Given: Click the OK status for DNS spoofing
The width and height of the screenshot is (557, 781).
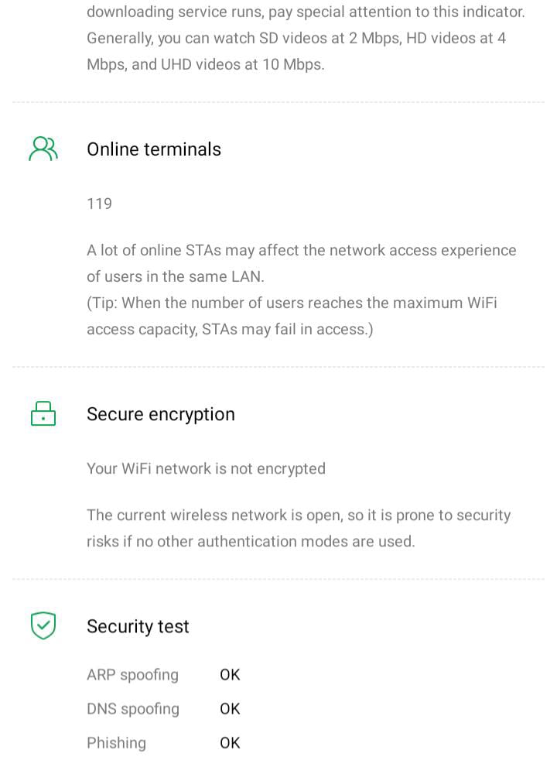Looking at the screenshot, I should coord(230,708).
